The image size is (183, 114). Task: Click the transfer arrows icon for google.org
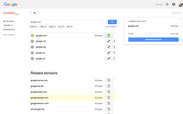(109, 47)
